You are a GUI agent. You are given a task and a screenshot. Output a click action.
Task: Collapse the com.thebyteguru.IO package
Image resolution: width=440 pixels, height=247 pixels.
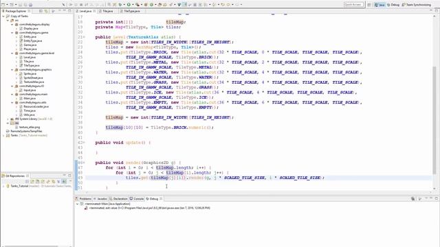[12, 86]
